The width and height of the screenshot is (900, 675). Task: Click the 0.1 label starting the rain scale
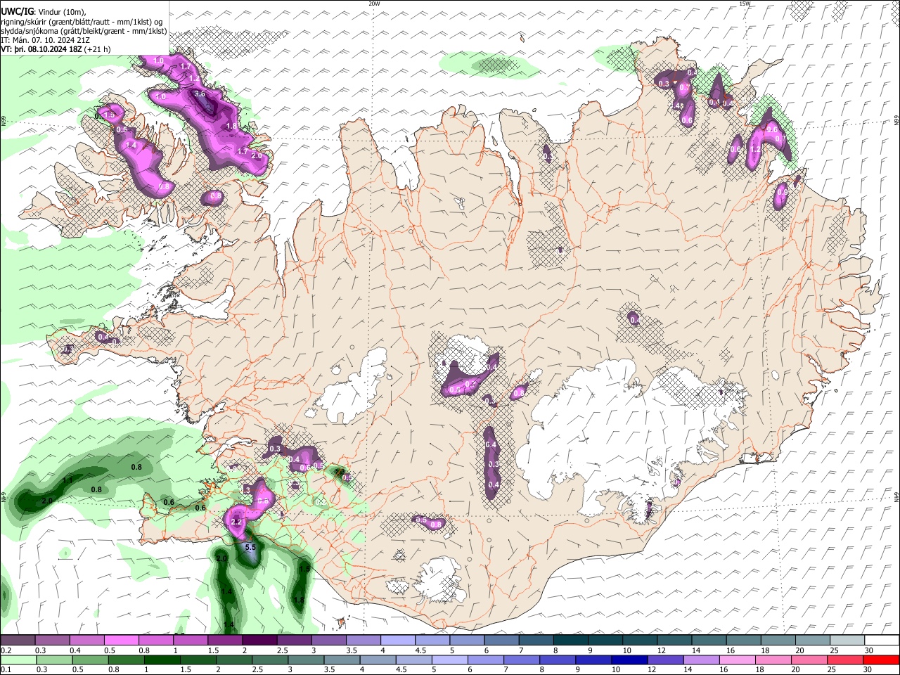point(6,669)
